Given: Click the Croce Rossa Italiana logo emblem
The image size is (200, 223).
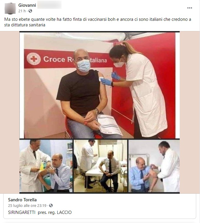Looking at the screenshot, I should pos(34,59).
